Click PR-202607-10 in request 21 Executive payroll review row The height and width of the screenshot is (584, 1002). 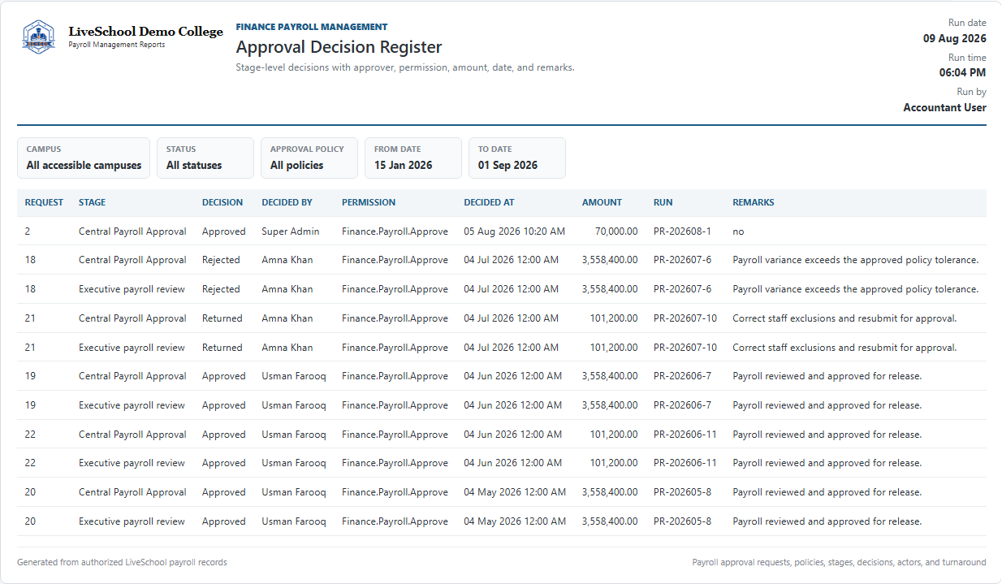(x=685, y=348)
